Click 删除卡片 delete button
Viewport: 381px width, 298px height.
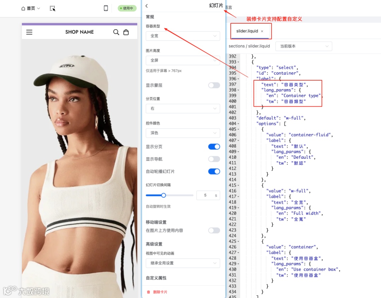pos(157,292)
